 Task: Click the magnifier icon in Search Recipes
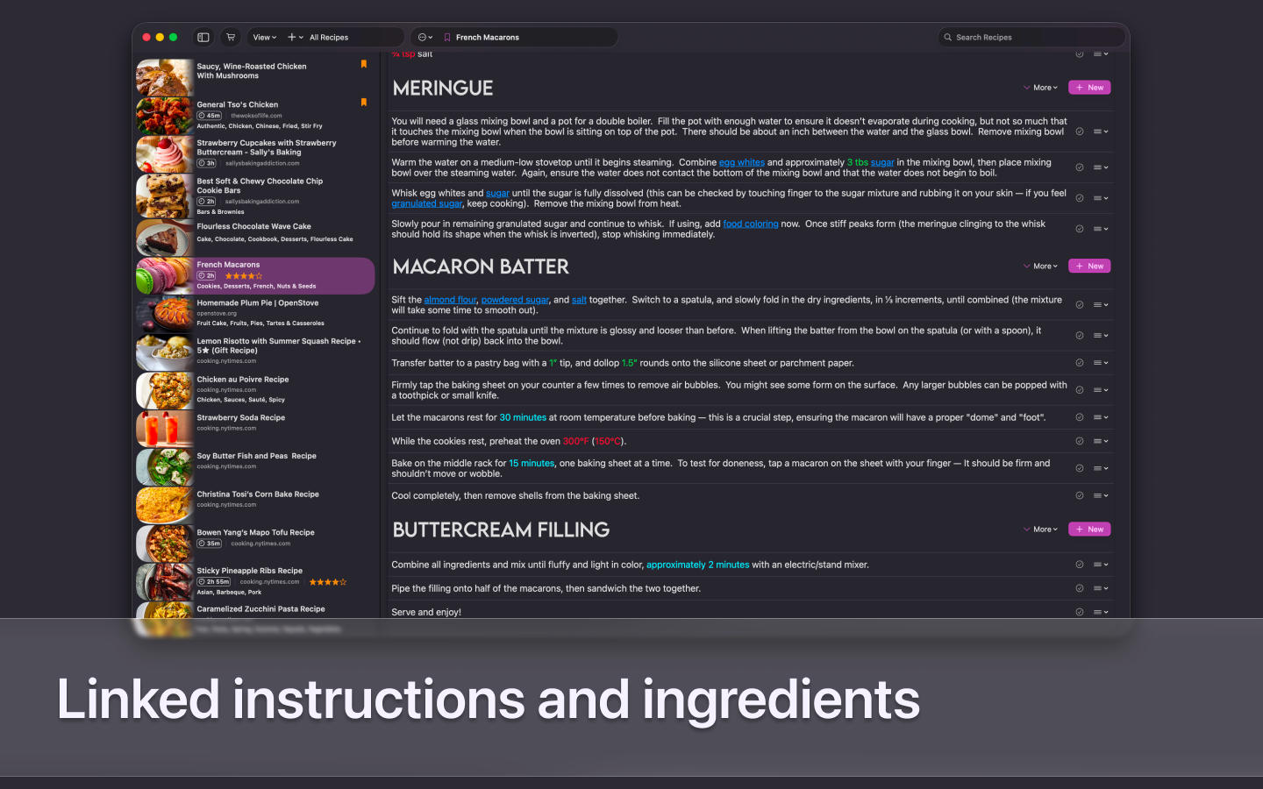tap(948, 37)
